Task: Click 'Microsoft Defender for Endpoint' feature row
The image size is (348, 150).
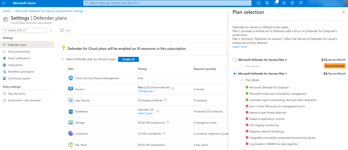Action: (x=267, y=87)
